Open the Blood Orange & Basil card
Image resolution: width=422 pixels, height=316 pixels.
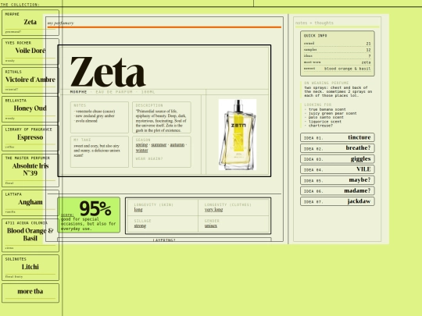click(30, 235)
